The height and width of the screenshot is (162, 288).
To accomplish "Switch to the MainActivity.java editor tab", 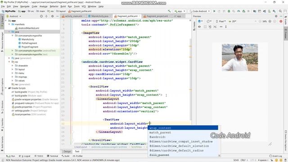I will tap(99, 16).
